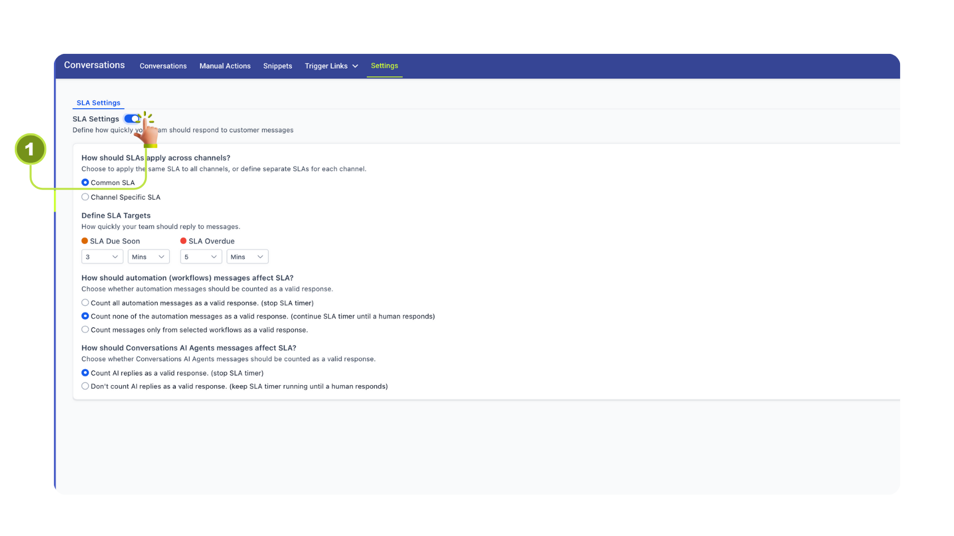Viewport: 954px width, 536px height.
Task: Switch to the Snippets tab
Action: pos(278,66)
